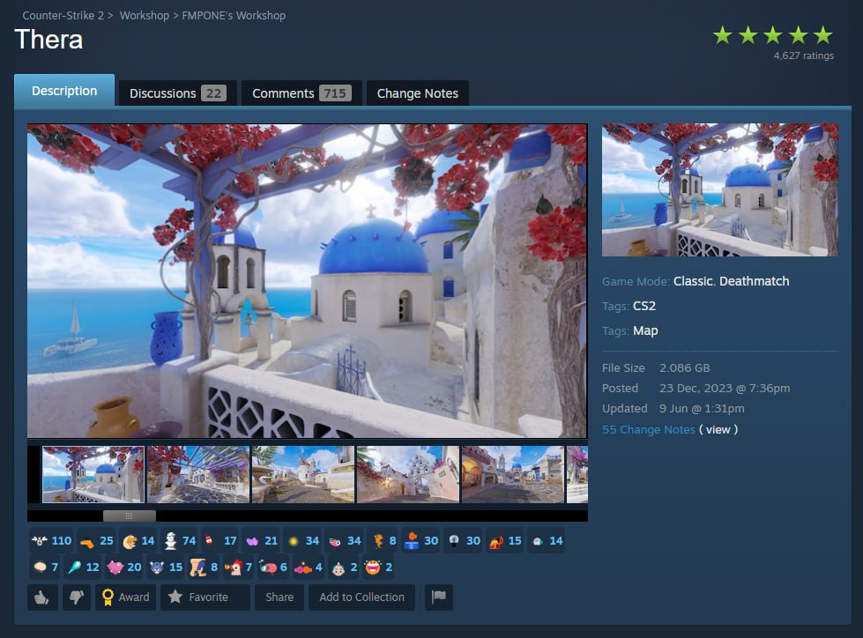Screen dimensions: 863x638
Task: Share this workshop item
Action: pos(279,597)
